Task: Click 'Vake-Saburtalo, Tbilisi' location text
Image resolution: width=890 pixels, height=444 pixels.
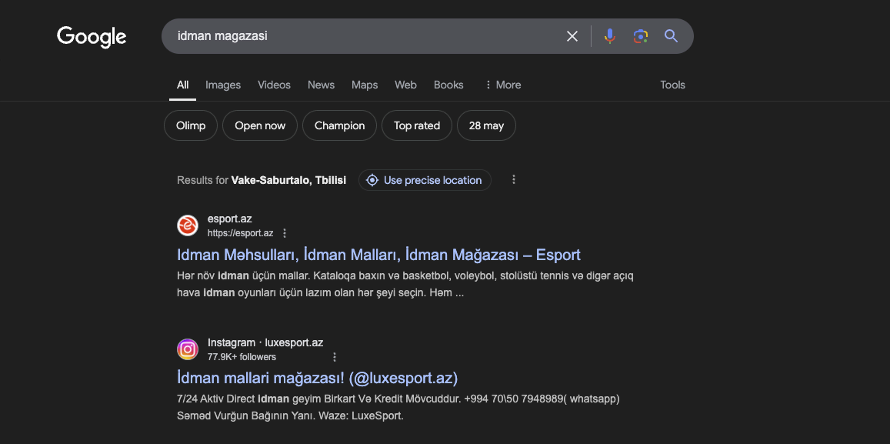Action: [x=288, y=181]
